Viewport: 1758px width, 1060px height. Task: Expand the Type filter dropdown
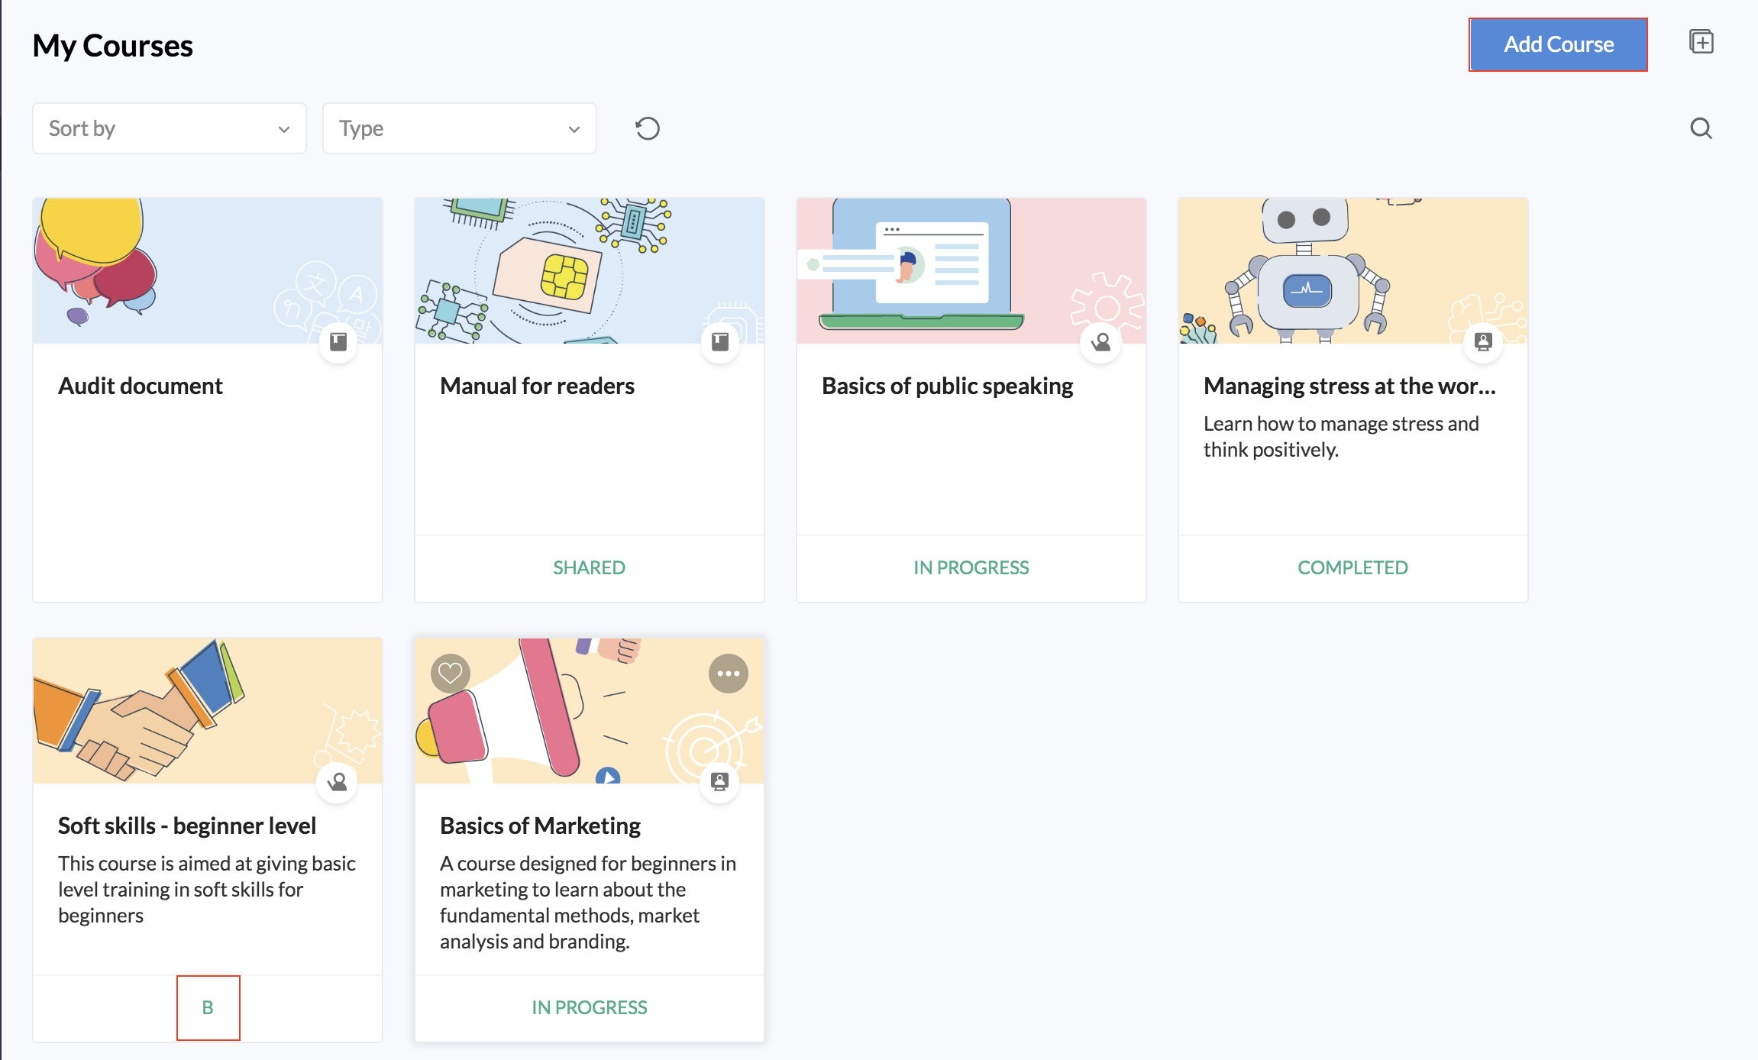(459, 128)
